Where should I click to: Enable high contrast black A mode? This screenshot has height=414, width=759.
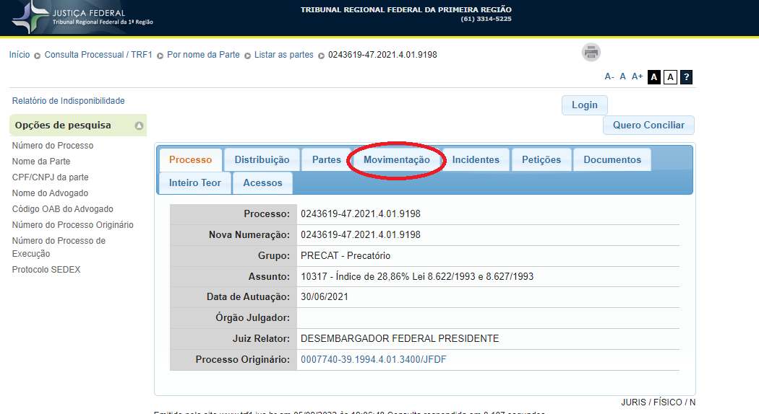pyautogui.click(x=653, y=77)
